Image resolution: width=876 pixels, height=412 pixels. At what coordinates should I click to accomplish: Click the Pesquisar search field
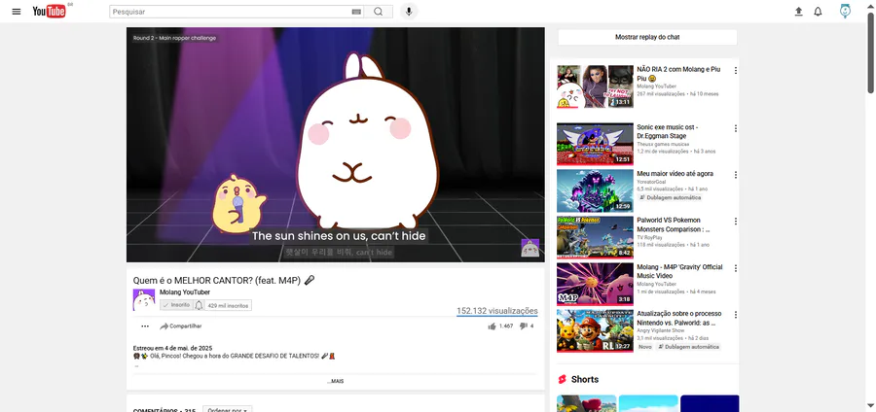coord(230,12)
